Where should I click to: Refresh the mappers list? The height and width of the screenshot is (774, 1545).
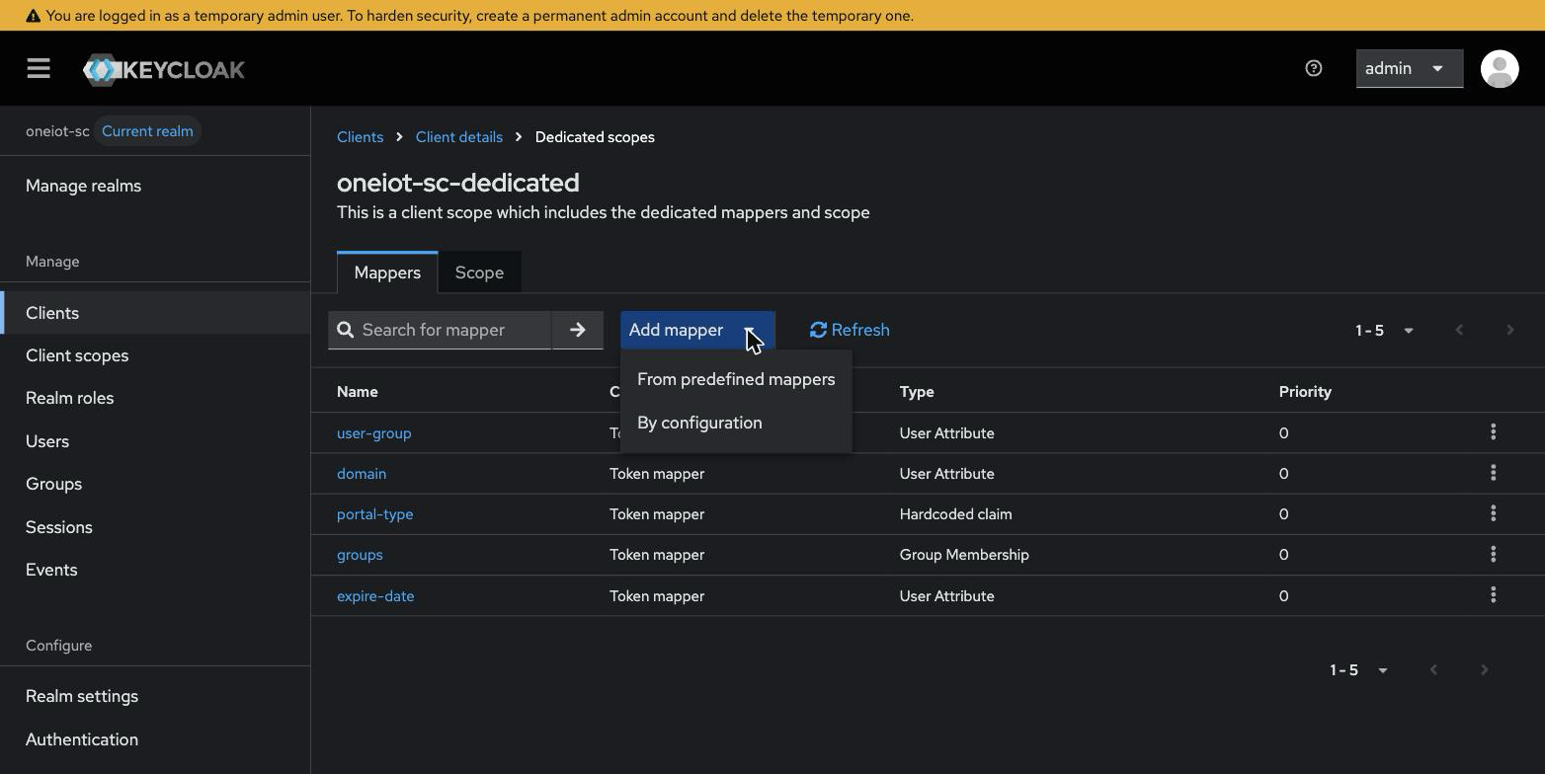tap(850, 330)
